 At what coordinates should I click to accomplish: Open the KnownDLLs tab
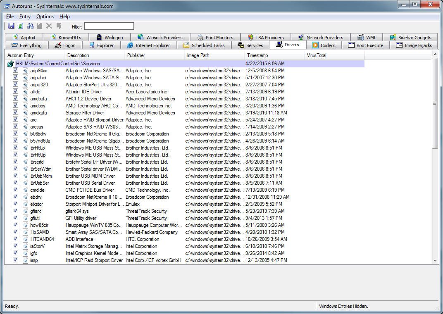point(66,37)
